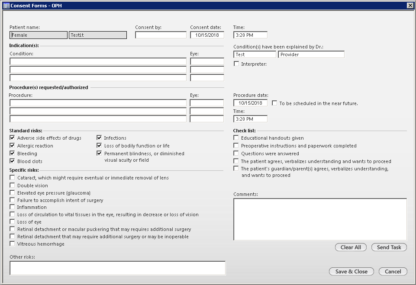This screenshot has width=416, height=285.
Task: Close the Consent Forms - OPH window
Action: pos(410,5)
